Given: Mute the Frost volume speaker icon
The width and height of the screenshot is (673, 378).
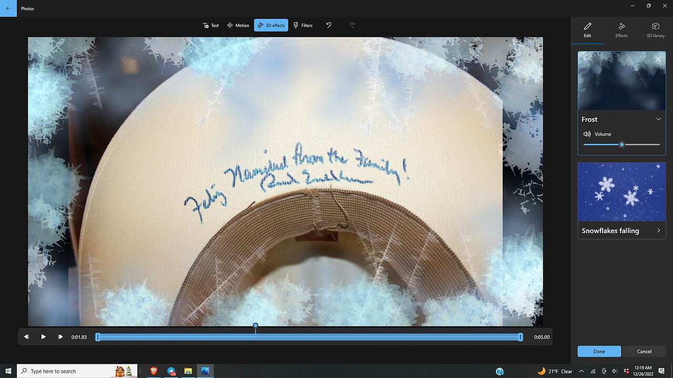Looking at the screenshot, I should click(587, 134).
